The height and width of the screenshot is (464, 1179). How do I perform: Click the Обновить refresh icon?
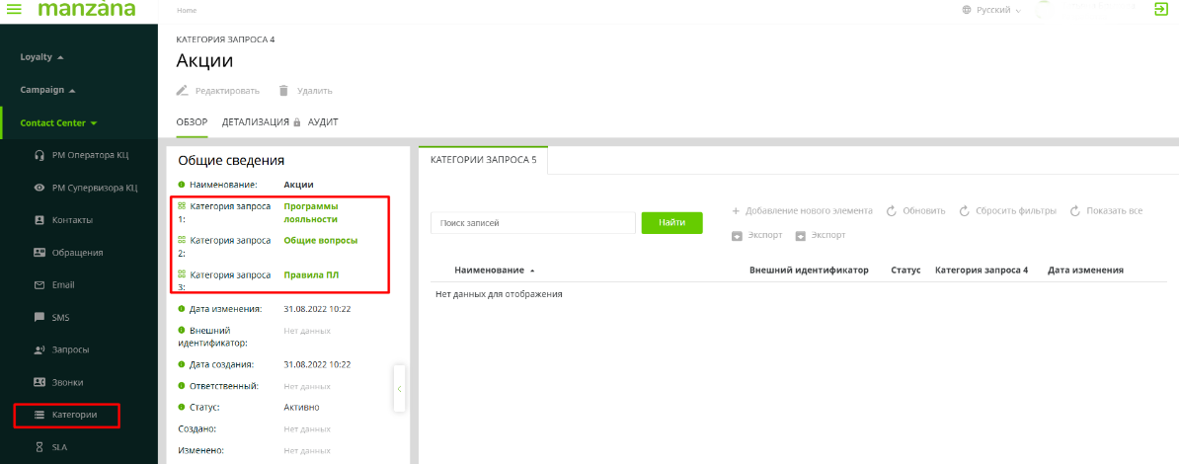coord(892,211)
